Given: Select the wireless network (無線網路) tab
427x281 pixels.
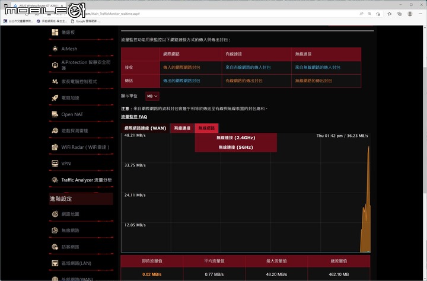Looking at the screenshot, I should (x=206, y=128).
